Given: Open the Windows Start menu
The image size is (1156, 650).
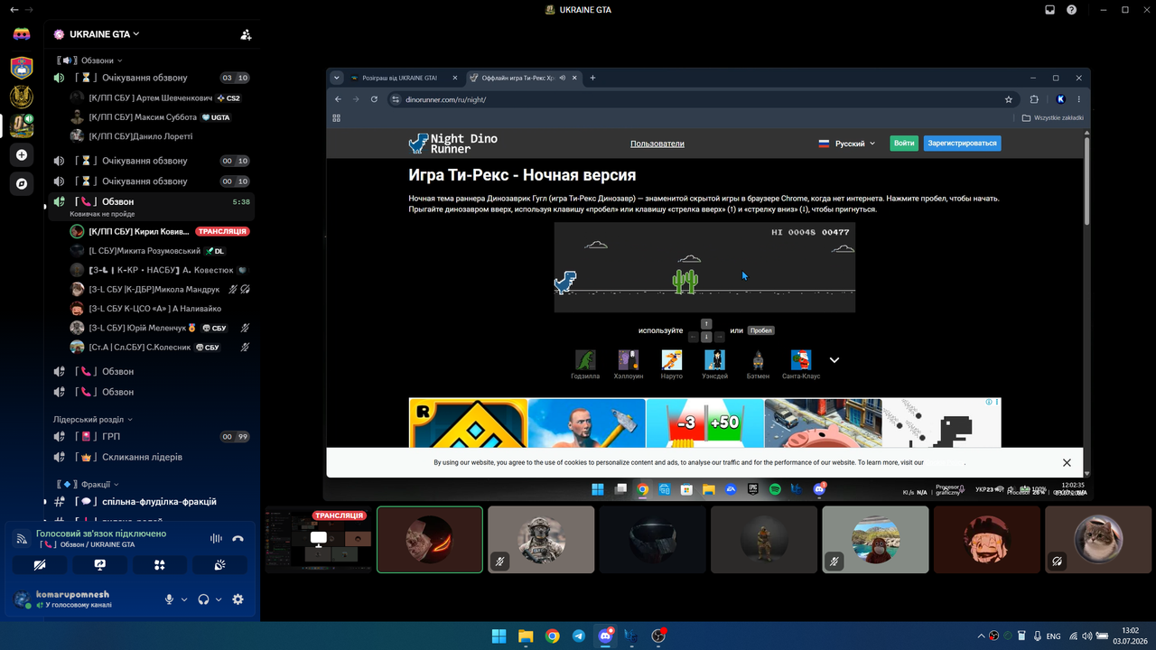Looking at the screenshot, I should pos(499,636).
